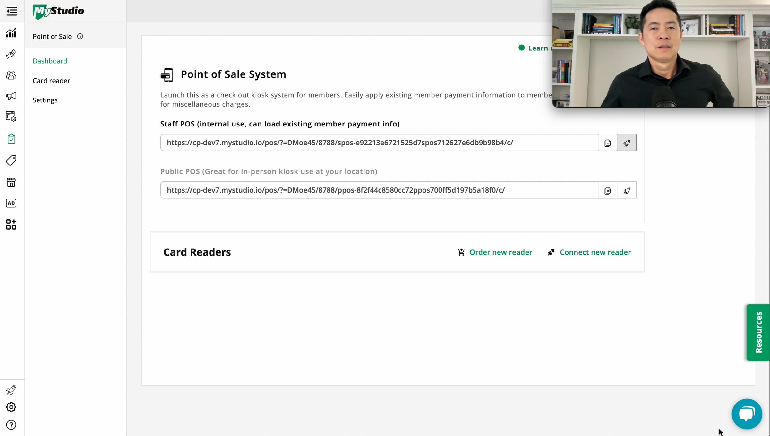This screenshot has width=770, height=436.
Task: Open the analytics chart icon in sidebar
Action: (11, 33)
